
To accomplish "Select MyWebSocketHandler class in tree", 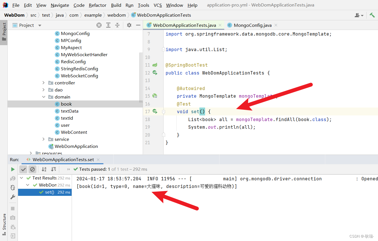I will [x=84, y=54].
